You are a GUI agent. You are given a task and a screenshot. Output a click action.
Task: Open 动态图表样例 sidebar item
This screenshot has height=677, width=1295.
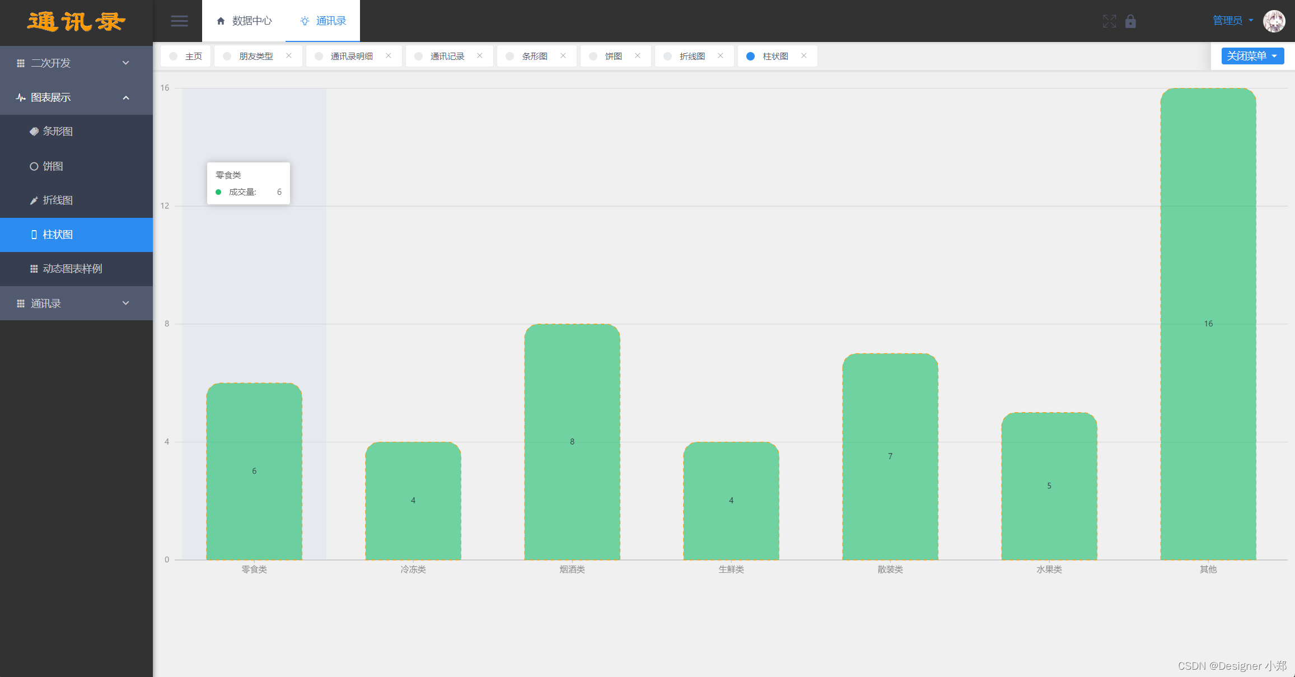pos(72,269)
